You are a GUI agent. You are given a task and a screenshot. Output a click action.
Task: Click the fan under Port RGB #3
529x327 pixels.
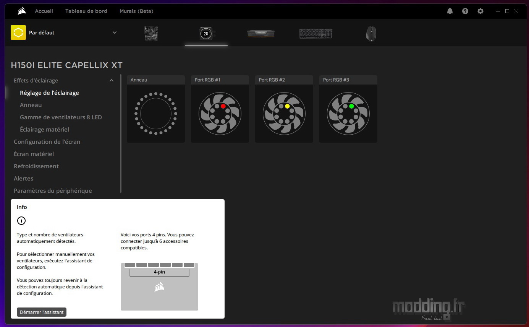click(x=348, y=114)
